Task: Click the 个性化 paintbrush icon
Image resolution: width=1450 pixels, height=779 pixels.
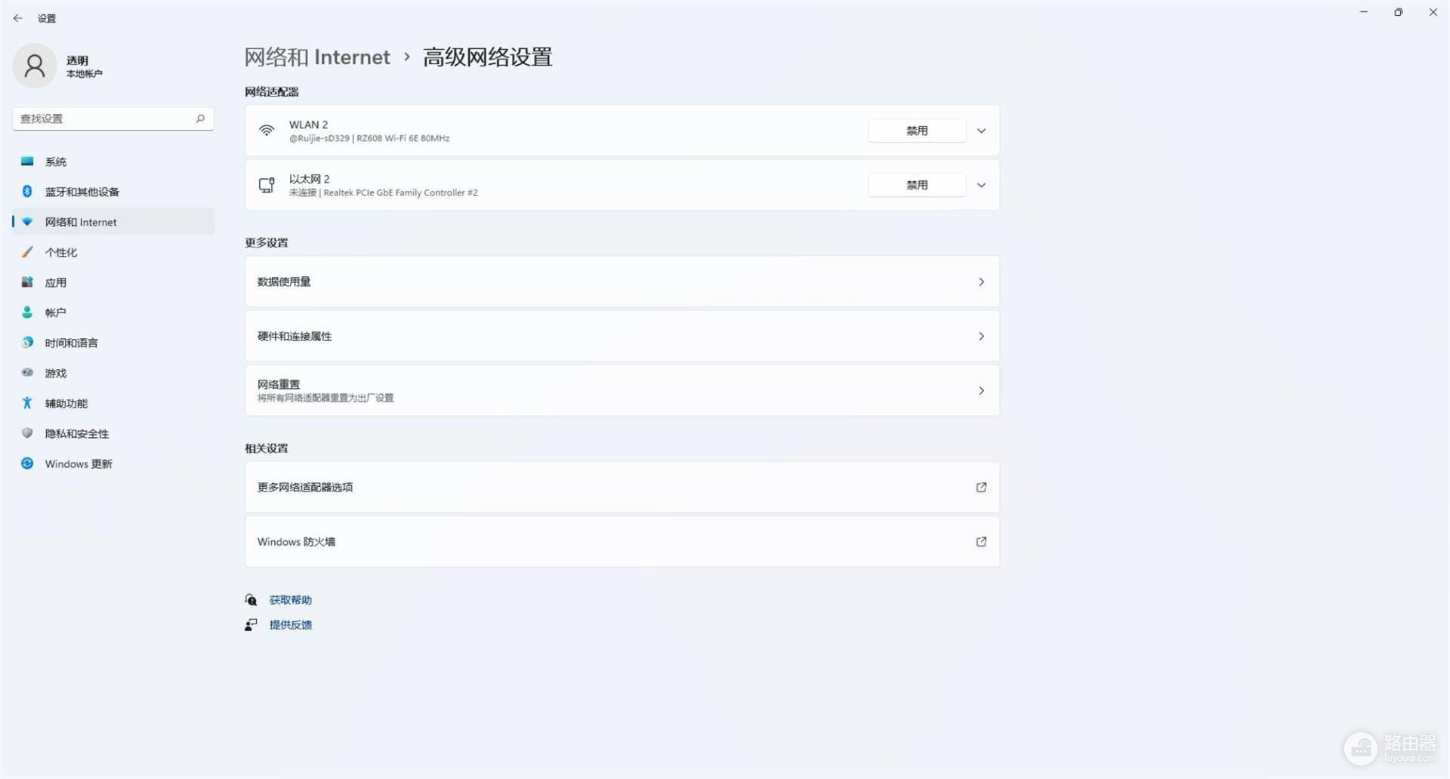Action: [x=27, y=252]
